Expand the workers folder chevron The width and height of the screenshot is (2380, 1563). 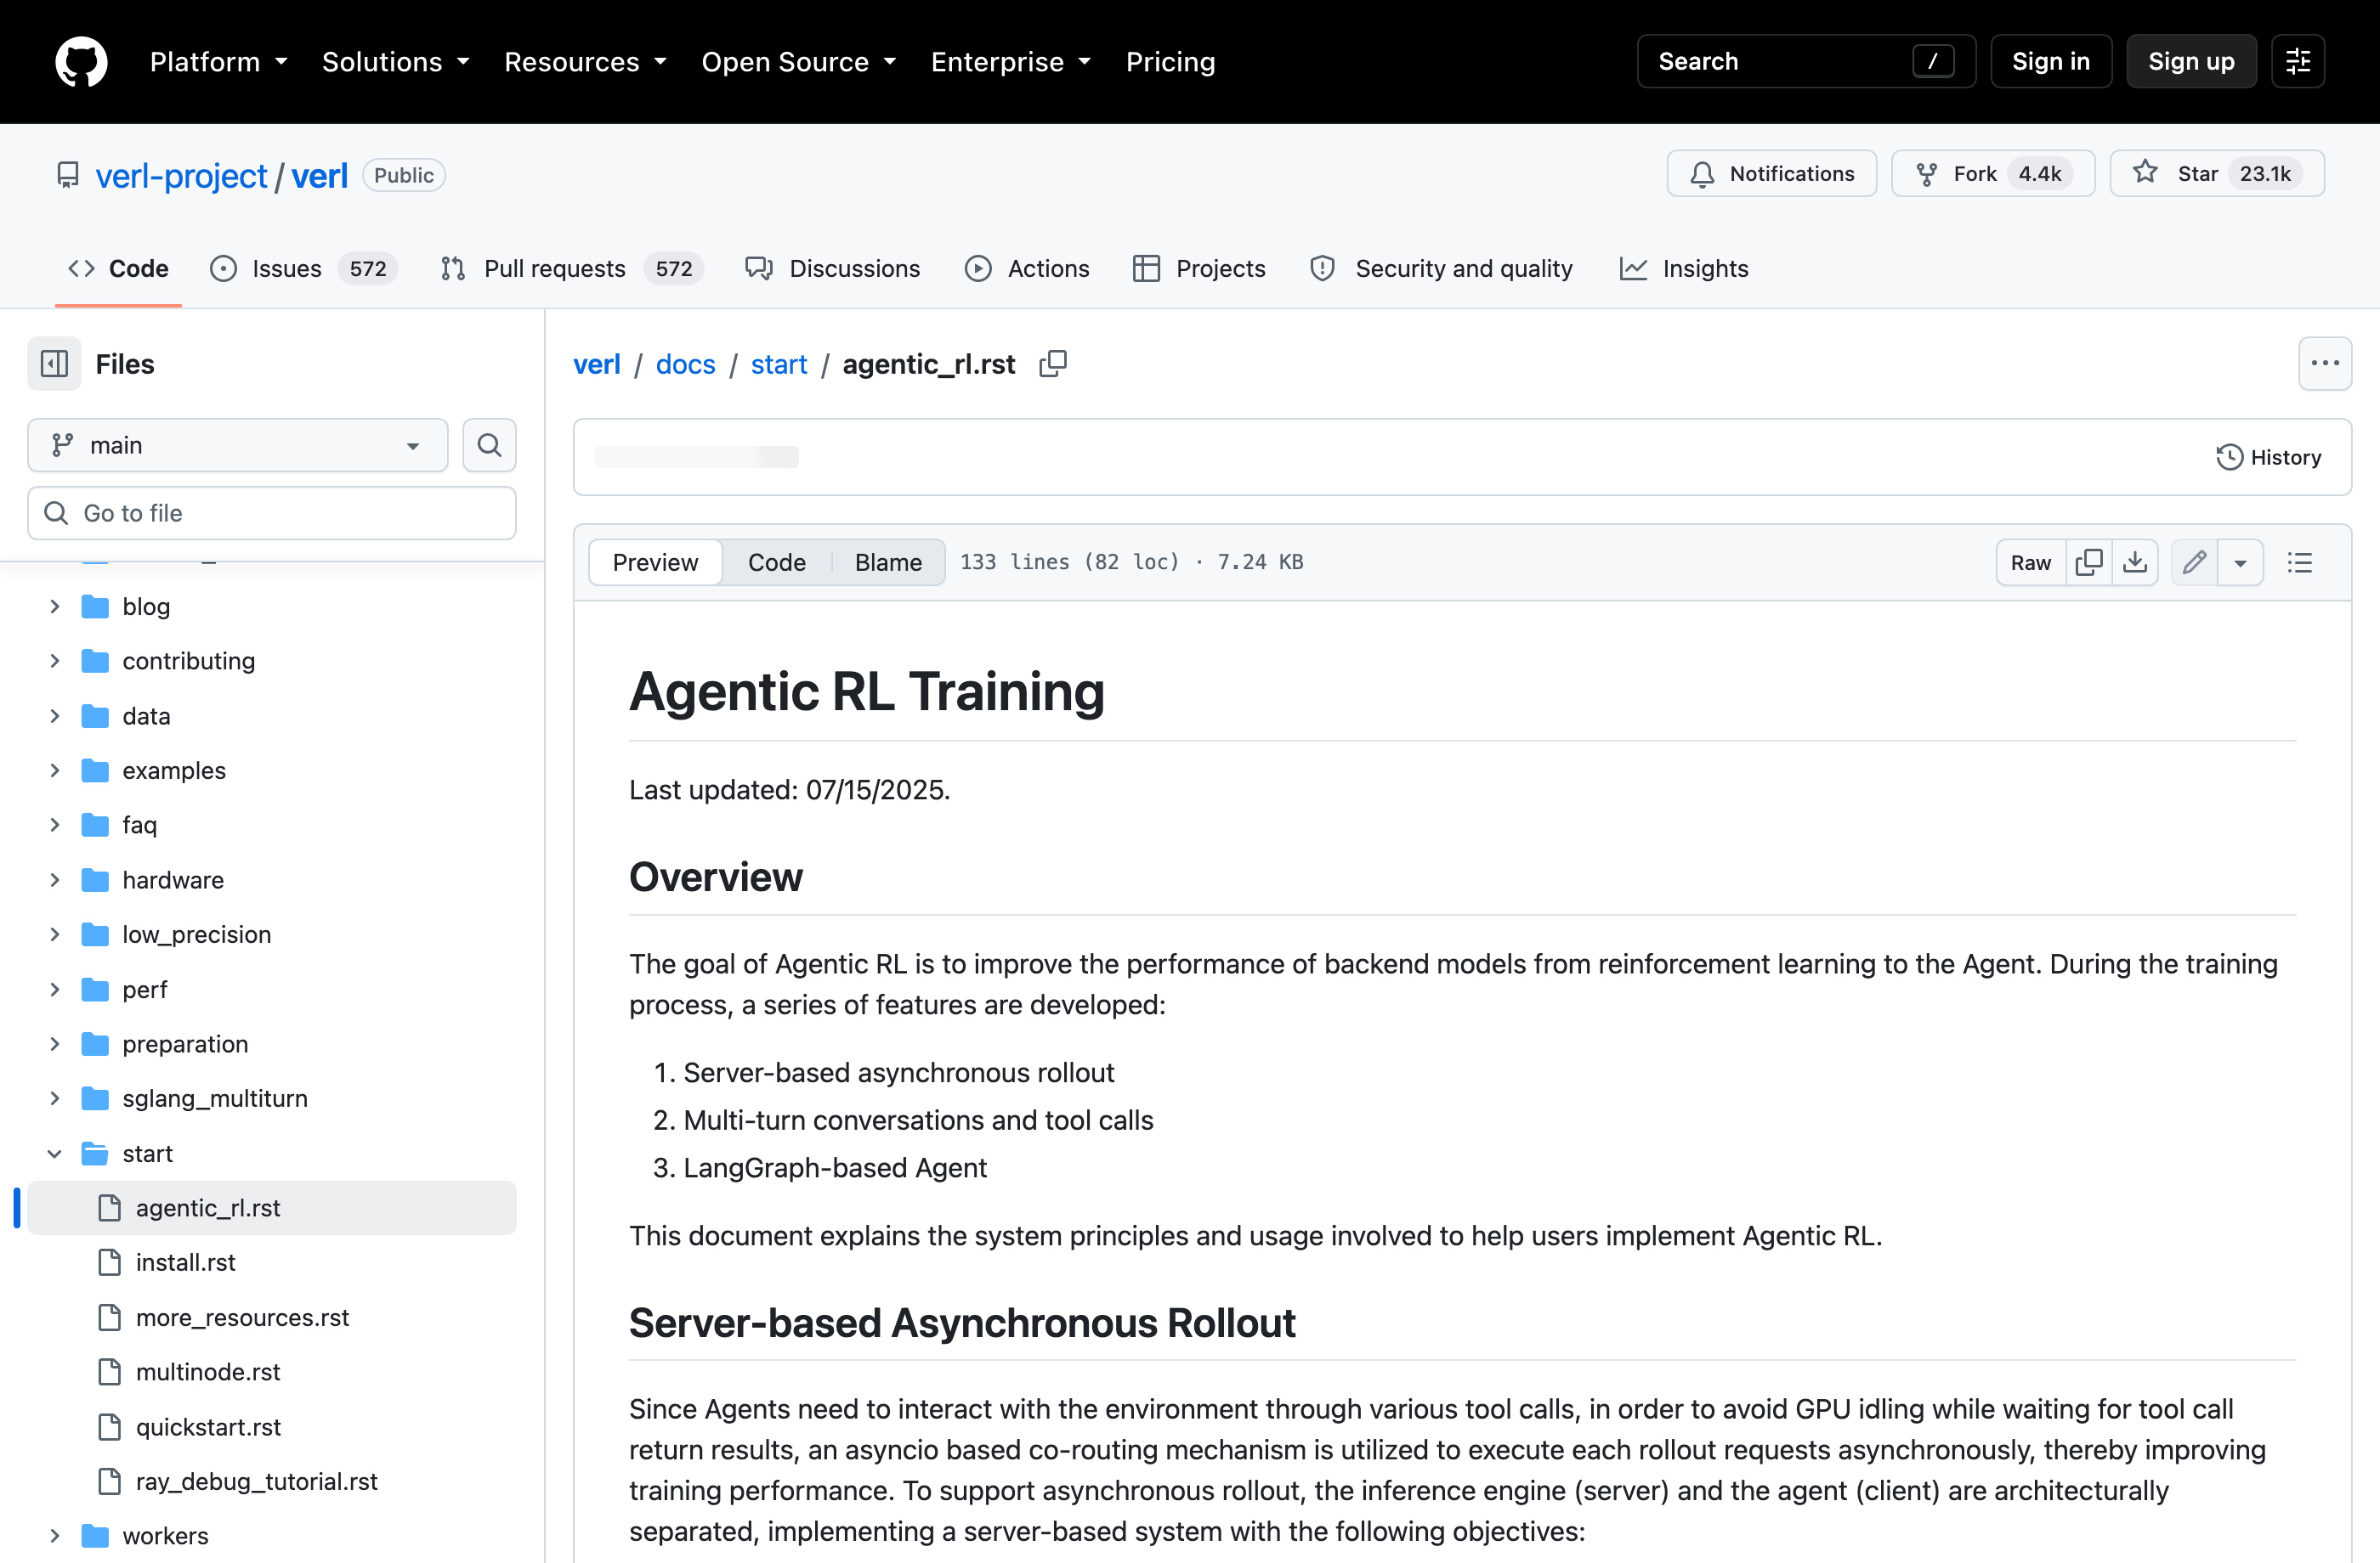click(x=55, y=1536)
